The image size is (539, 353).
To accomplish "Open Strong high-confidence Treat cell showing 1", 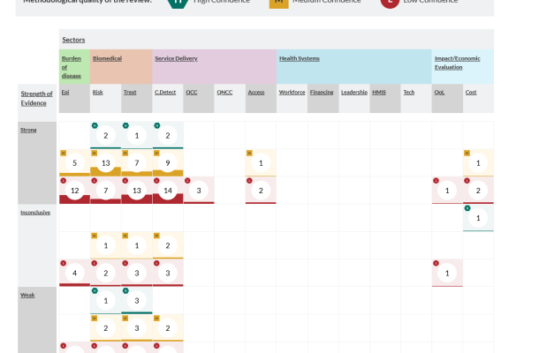I will (137, 135).
